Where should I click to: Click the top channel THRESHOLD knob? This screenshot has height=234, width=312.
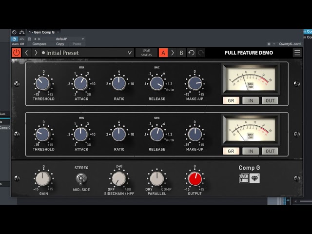42,83
